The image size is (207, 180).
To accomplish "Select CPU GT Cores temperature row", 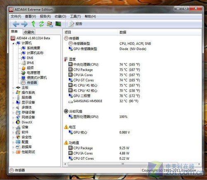I will click(104, 80).
